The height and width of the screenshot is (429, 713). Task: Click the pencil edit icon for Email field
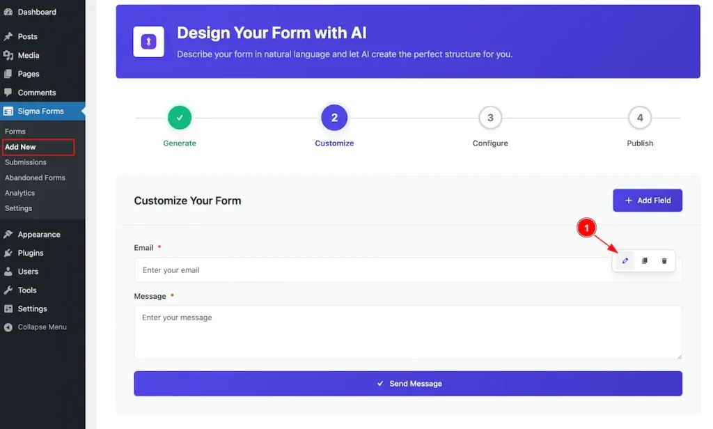pos(625,260)
